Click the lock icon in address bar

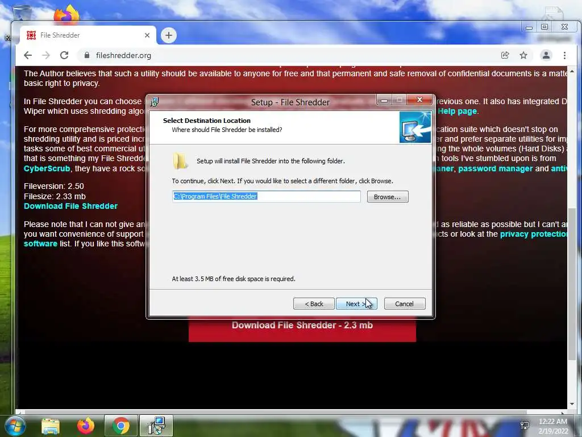87,55
